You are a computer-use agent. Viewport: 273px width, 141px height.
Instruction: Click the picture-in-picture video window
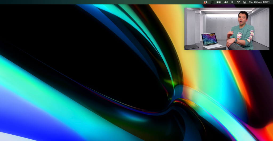(227, 29)
